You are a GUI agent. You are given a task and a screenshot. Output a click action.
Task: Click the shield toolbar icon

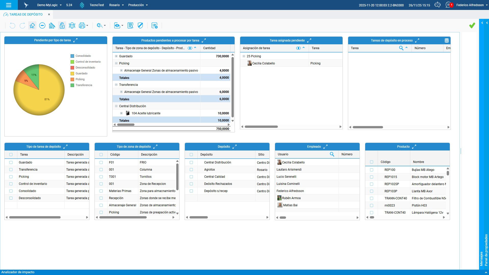pyautogui.click(x=140, y=25)
